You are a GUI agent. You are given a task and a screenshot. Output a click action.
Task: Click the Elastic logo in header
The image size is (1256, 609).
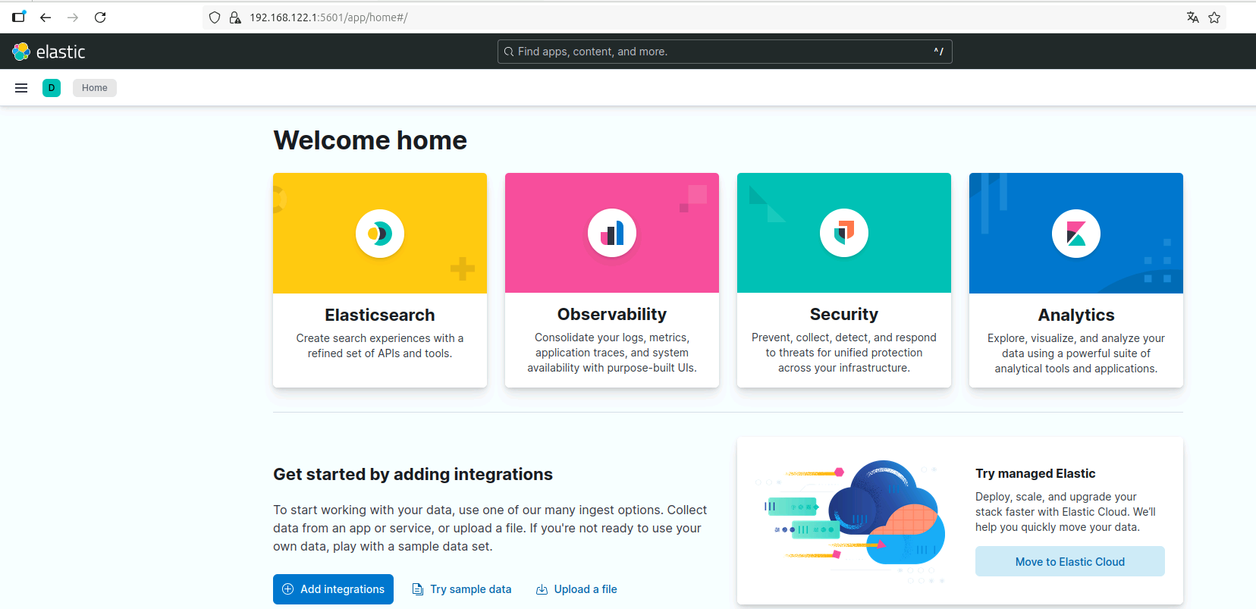[x=49, y=52]
